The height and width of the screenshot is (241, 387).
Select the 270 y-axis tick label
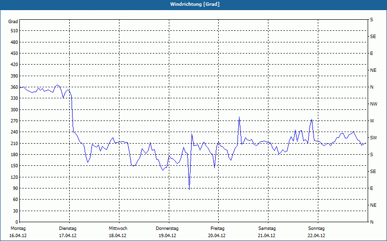pos(15,121)
